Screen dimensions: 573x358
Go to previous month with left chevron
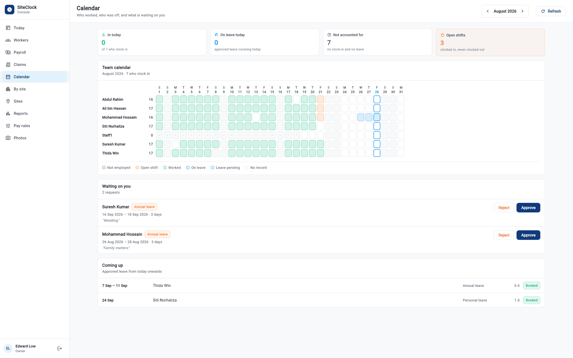click(488, 11)
